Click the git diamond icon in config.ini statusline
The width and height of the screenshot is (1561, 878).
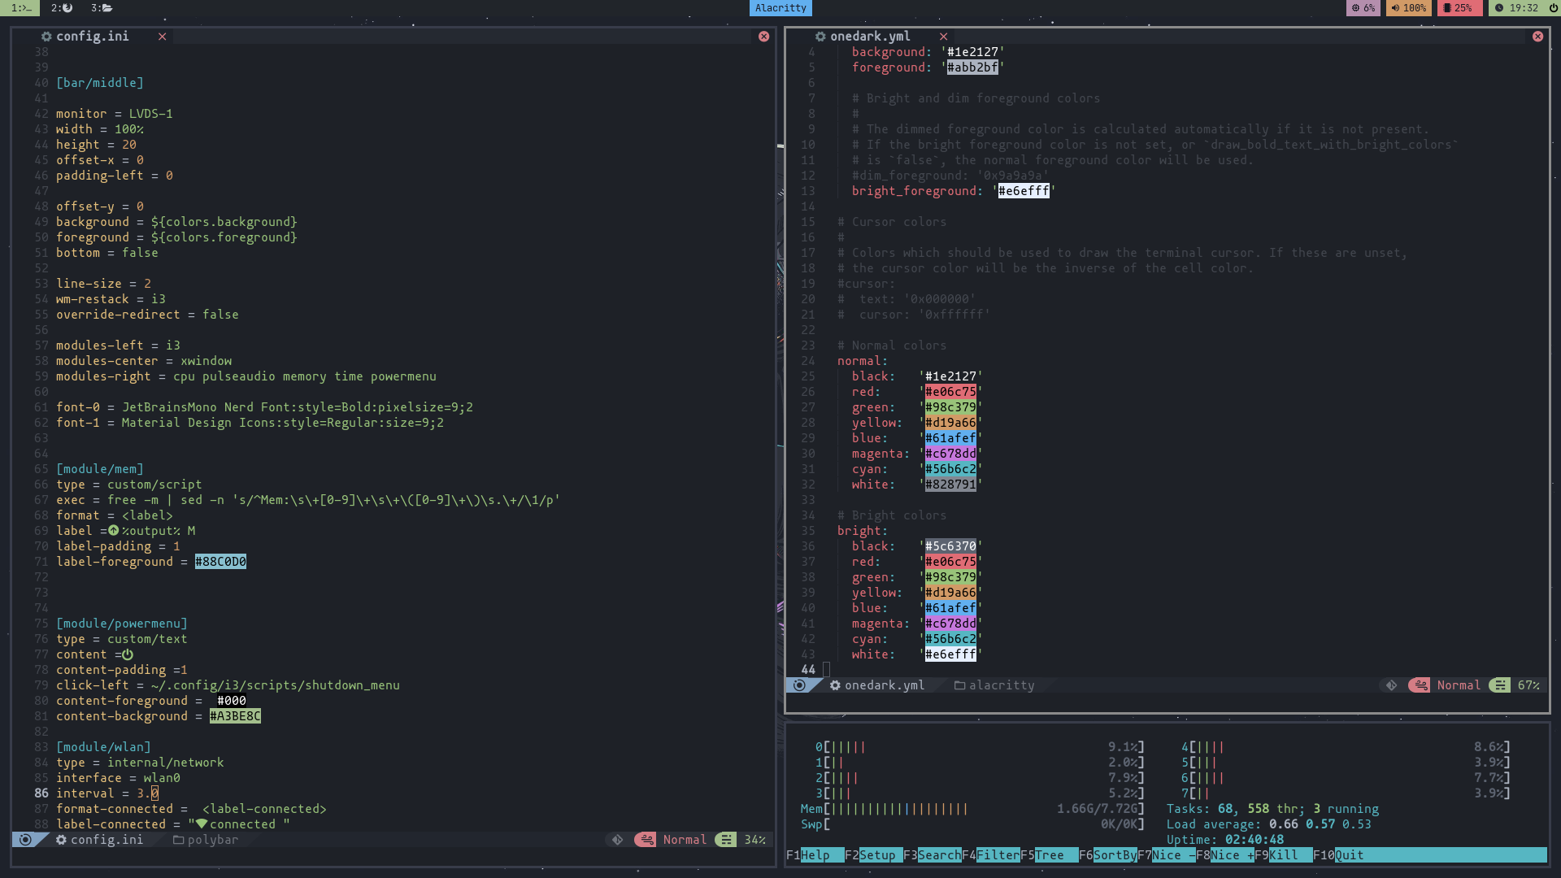tap(617, 840)
